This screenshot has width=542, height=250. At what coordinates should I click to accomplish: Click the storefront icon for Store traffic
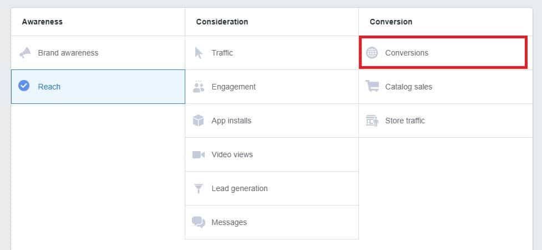pos(372,121)
